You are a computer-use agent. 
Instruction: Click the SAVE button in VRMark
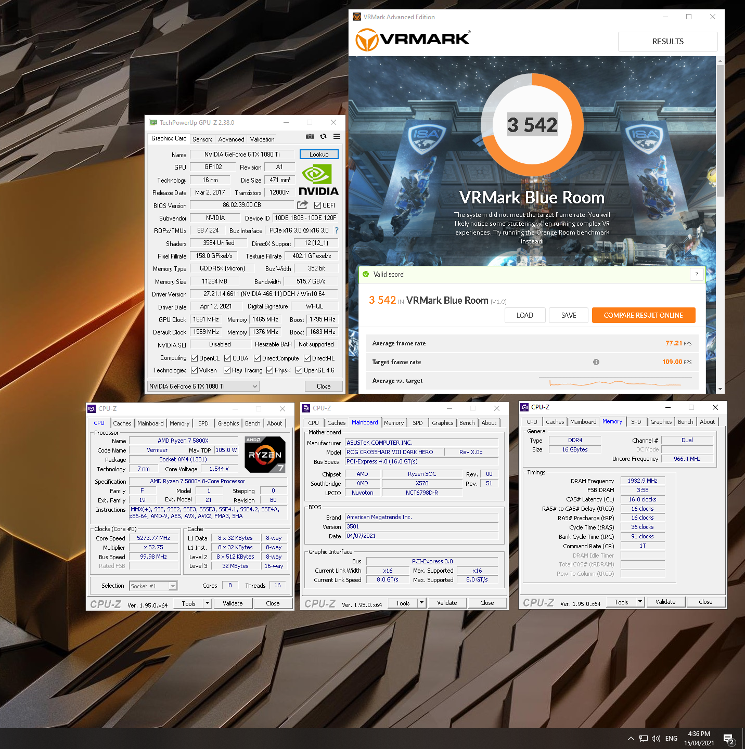pyautogui.click(x=569, y=315)
